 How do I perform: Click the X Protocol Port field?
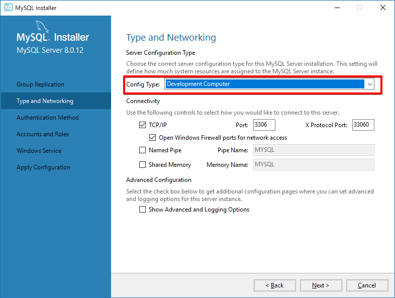(363, 125)
